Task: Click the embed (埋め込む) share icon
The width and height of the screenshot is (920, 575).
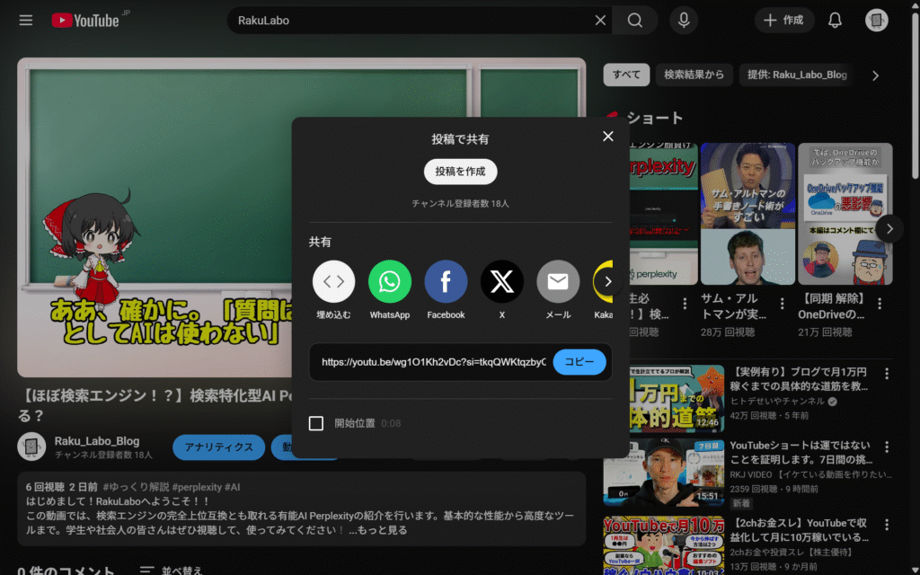Action: 333,282
